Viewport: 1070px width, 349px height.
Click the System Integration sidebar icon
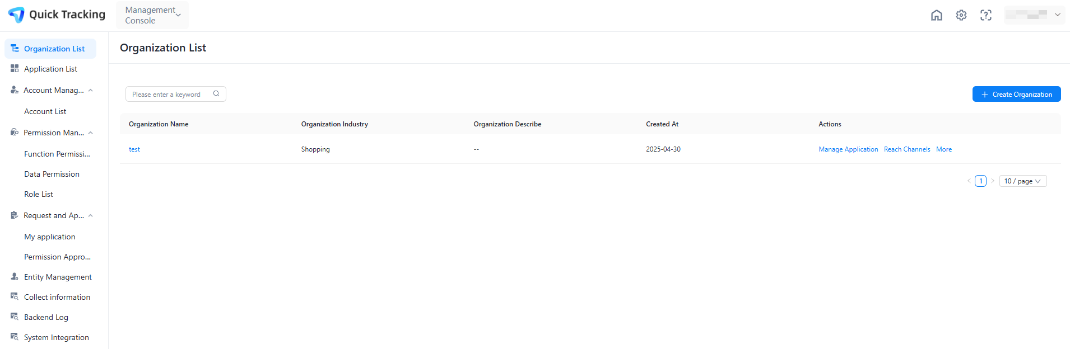coord(15,337)
